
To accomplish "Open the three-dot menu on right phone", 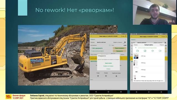I will (166, 37).
